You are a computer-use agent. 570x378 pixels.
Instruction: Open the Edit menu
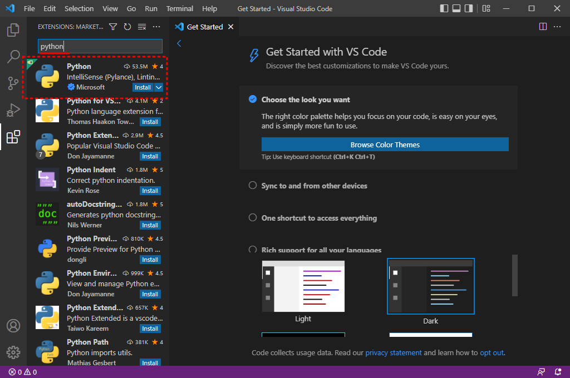point(50,8)
